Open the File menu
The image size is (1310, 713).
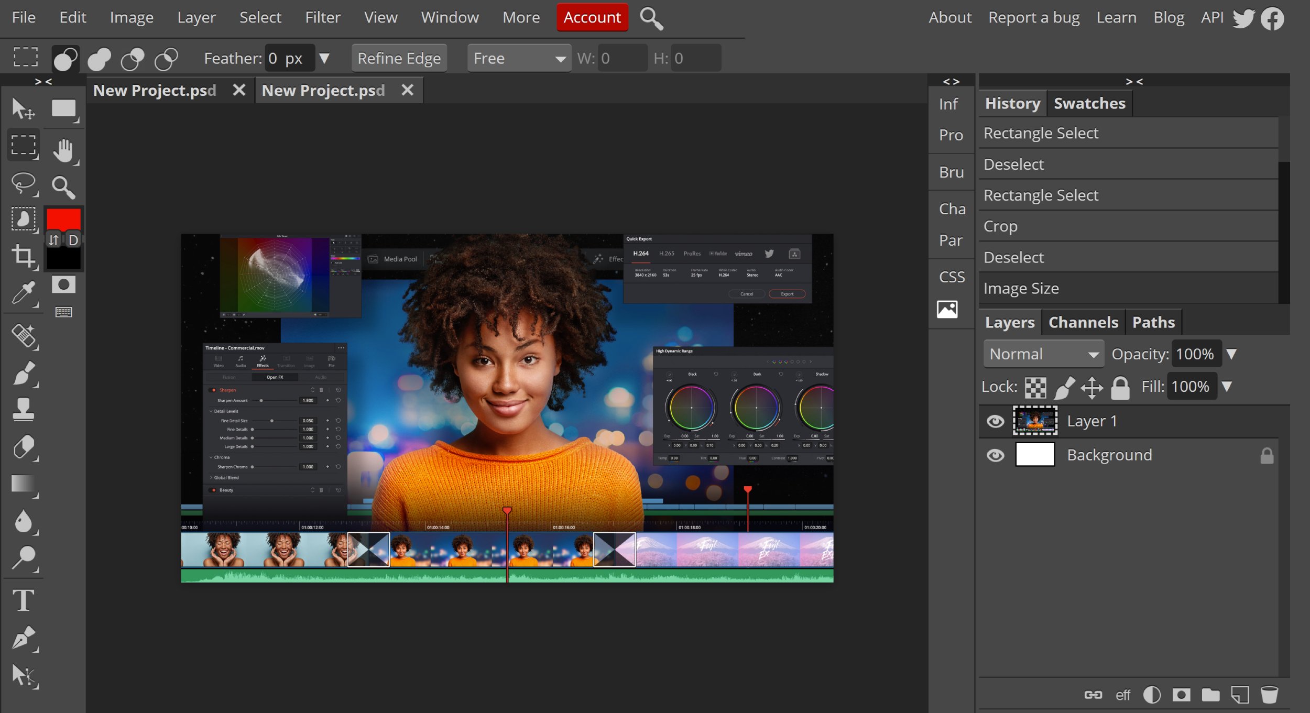(x=24, y=17)
